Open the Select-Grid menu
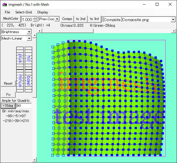The width and height of the screenshot is (177, 163). (24, 12)
